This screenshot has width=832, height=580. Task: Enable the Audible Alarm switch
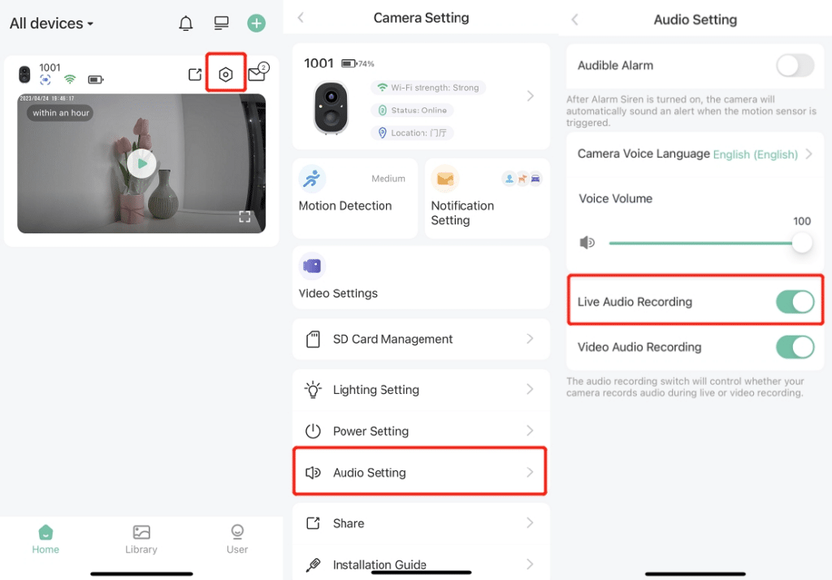795,66
